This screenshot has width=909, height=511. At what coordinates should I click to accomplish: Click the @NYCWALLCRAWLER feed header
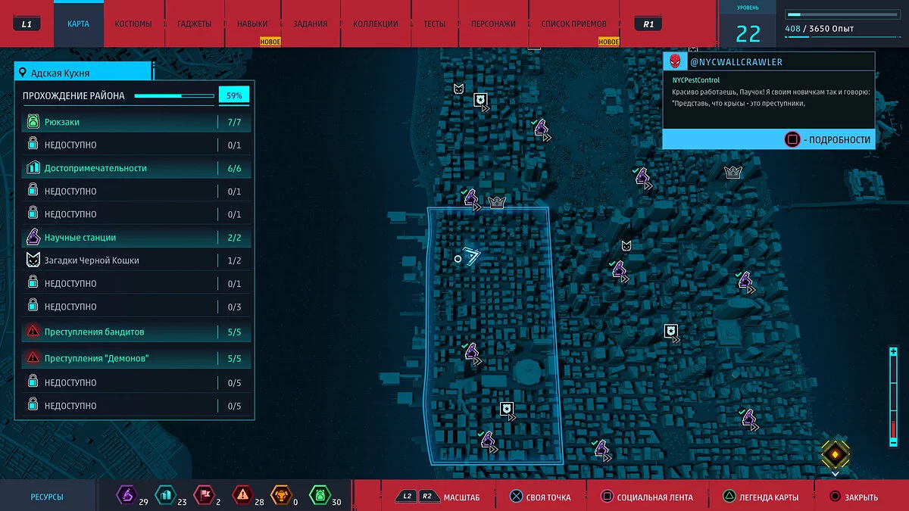coord(769,61)
